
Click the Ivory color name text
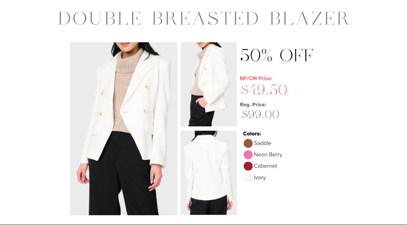[260, 178]
